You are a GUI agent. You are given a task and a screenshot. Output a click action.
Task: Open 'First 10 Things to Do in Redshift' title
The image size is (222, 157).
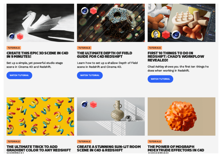coord(176,57)
